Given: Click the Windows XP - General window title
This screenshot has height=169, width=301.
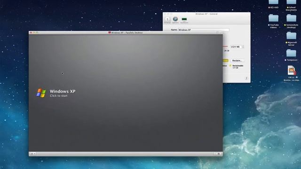Looking at the screenshot, I should [206, 14].
